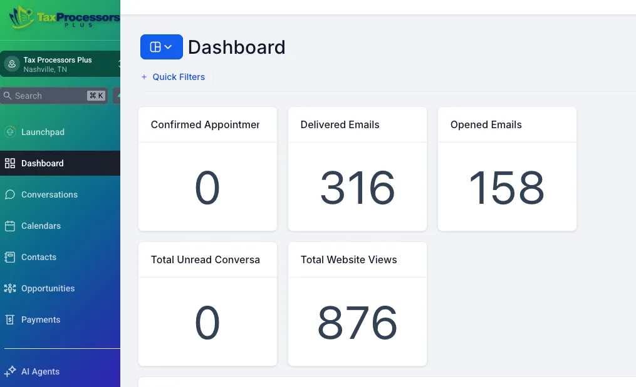Click the Opportunities pipeline icon
Screen dimensions: 636x387
(10, 288)
